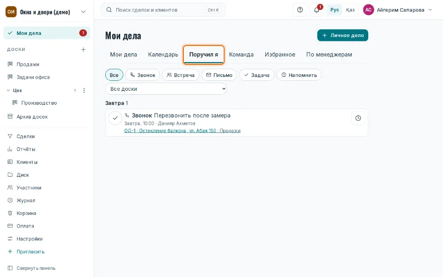Click the Оплата card icon
Viewport: 443px width, 277px height.
10,226
